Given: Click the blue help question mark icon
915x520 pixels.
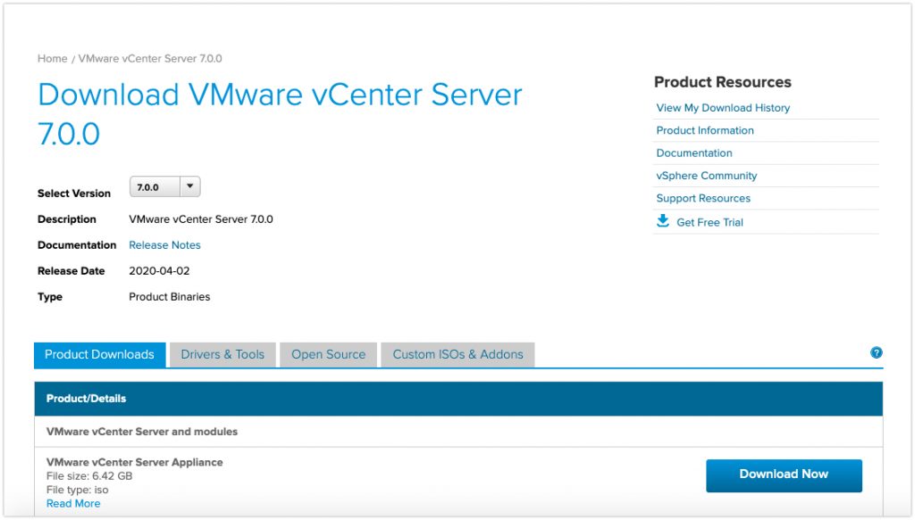Looking at the screenshot, I should (876, 352).
